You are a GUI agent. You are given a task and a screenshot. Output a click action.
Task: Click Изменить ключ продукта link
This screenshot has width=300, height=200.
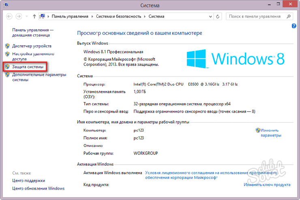[267, 185]
